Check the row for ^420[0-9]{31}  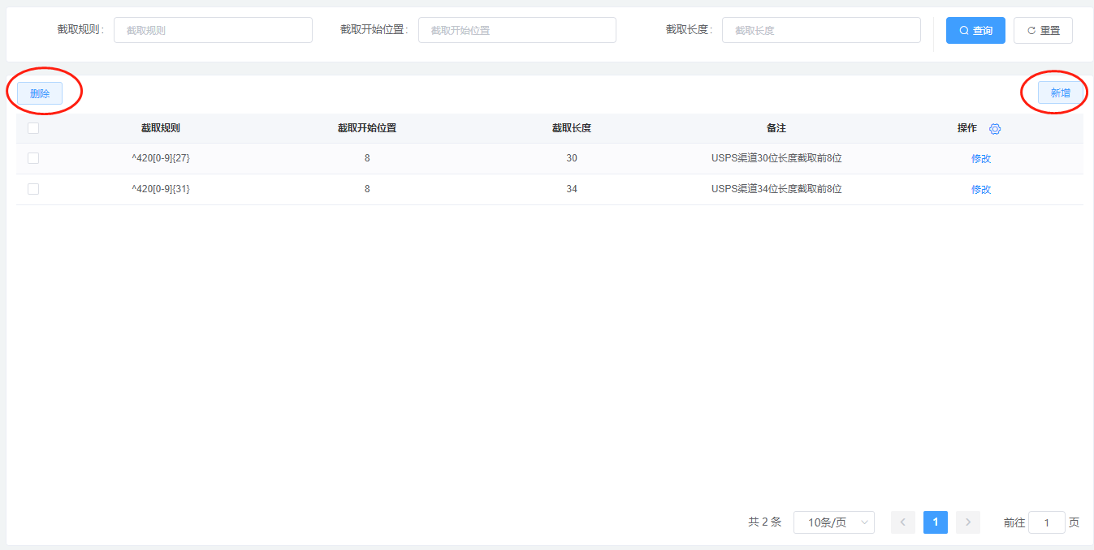pos(33,189)
